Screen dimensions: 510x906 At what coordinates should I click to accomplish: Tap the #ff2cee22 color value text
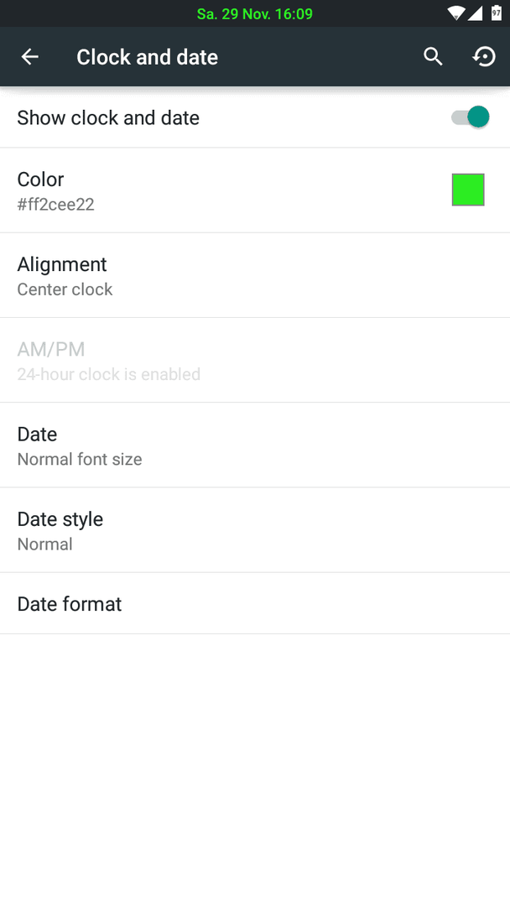[55, 205]
